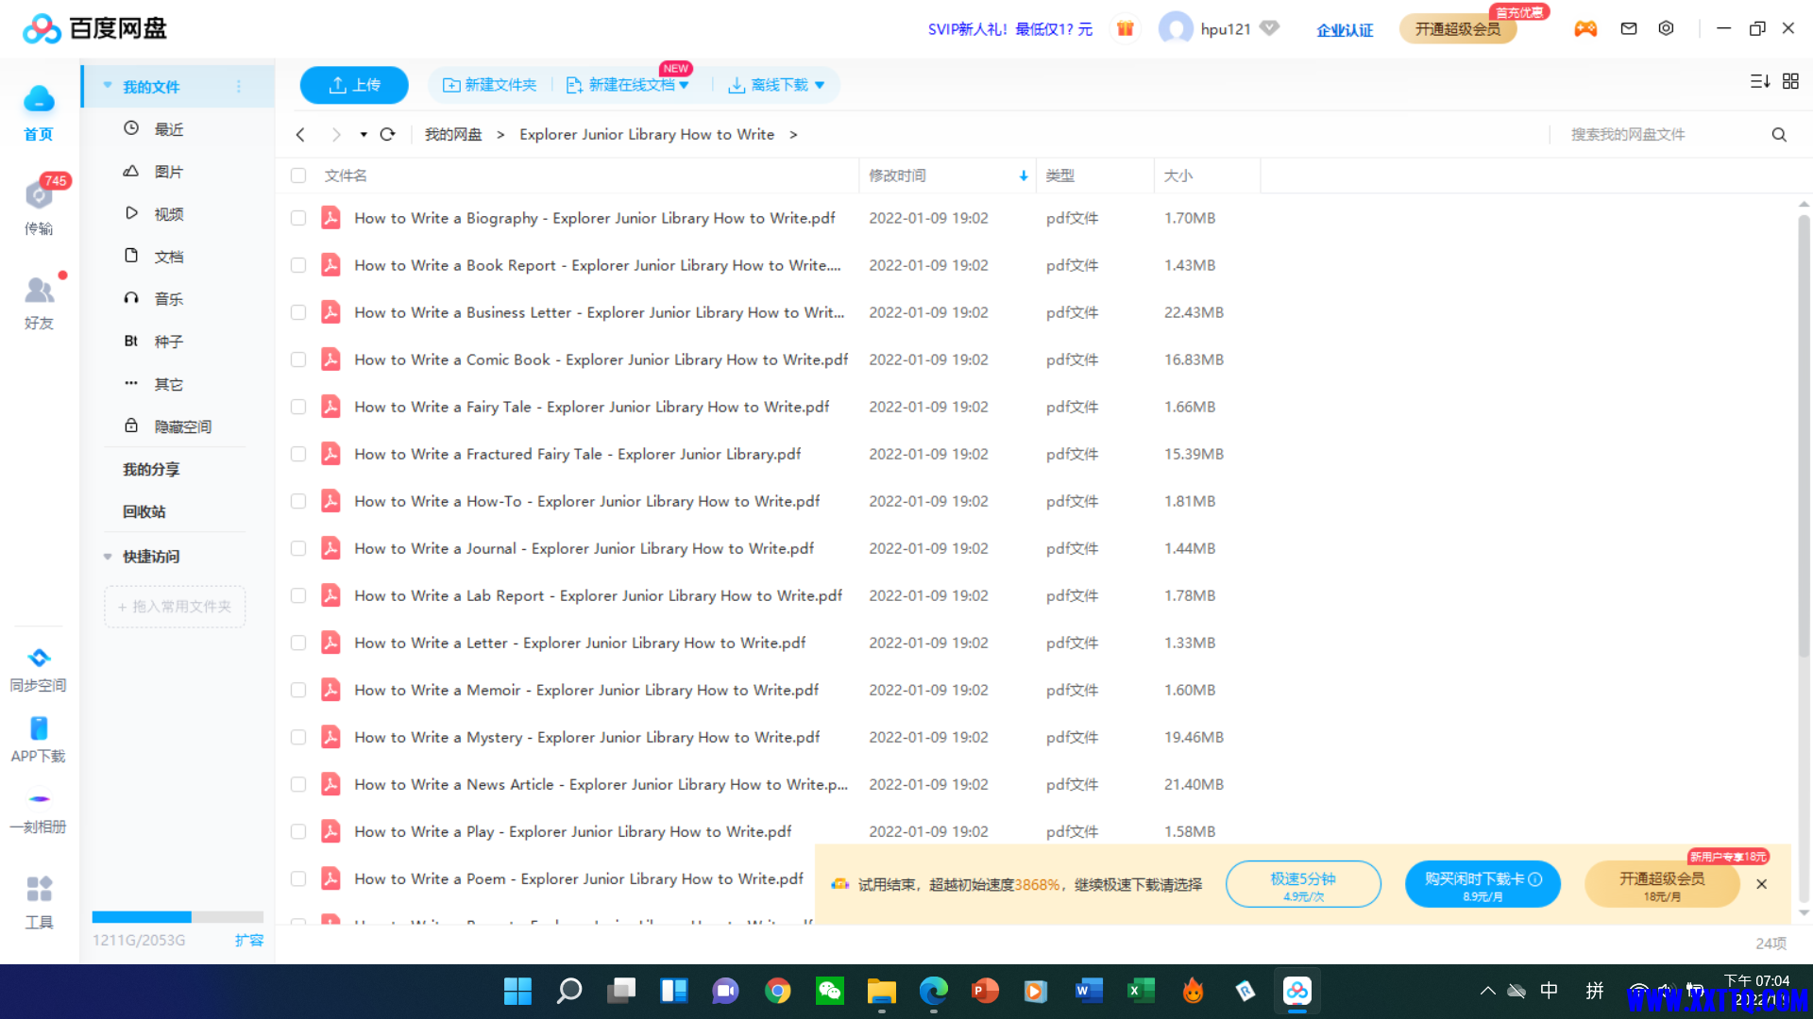Image resolution: width=1813 pixels, height=1019 pixels.
Task: Check the Poem PDF checkbox
Action: [x=298, y=878]
